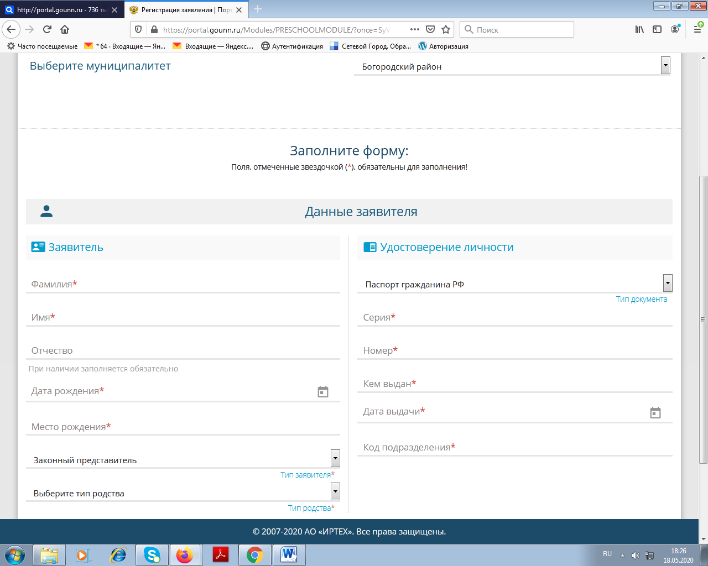Image resolution: width=708 pixels, height=566 pixels.
Task: Open the media player taskbar icon
Action: pos(83,555)
